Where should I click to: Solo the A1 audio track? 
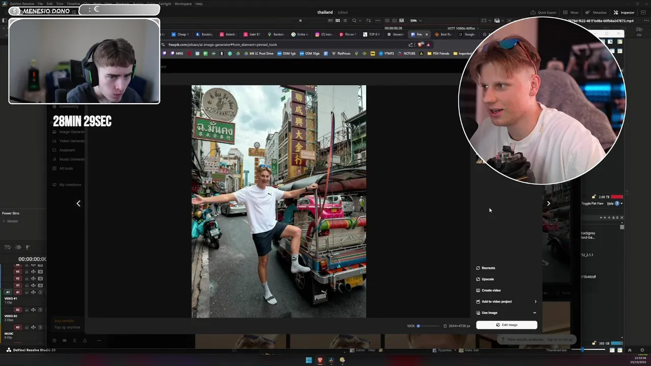point(40,292)
